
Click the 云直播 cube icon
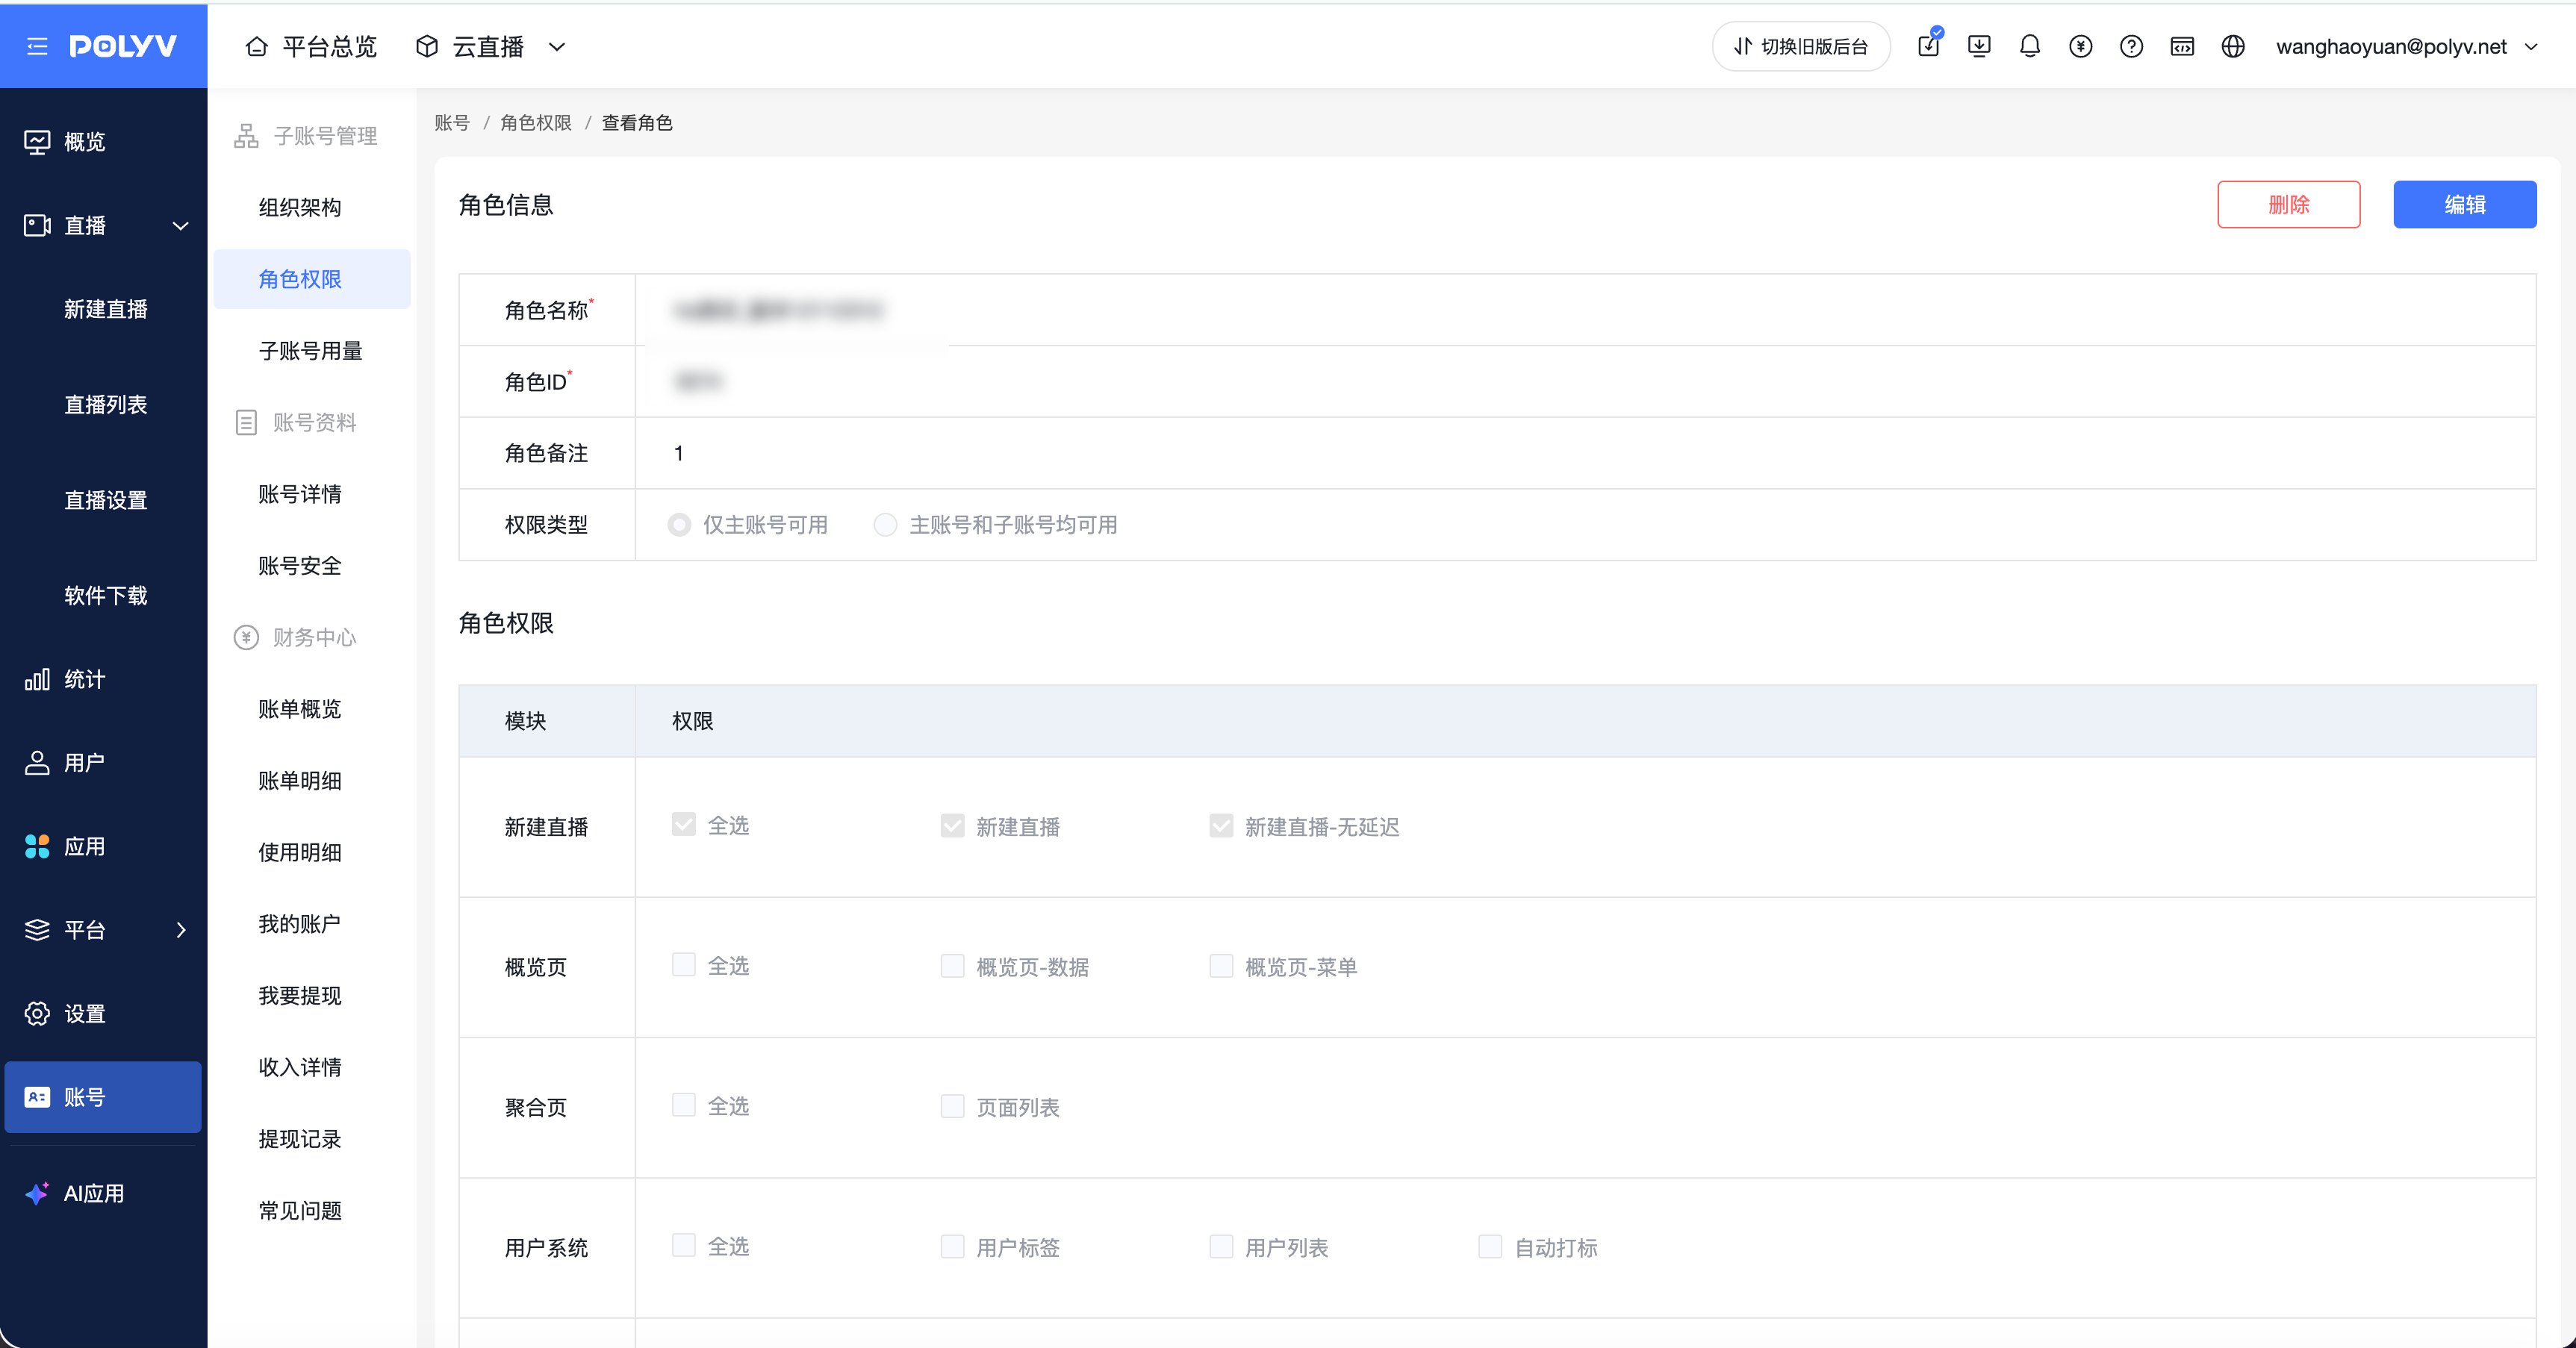click(x=427, y=46)
